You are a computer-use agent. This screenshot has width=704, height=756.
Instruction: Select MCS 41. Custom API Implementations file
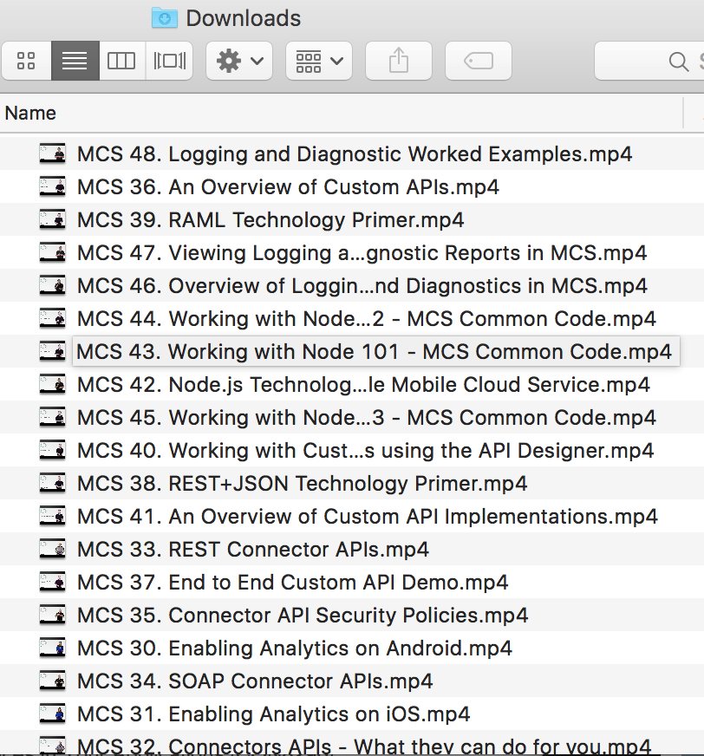click(x=352, y=517)
